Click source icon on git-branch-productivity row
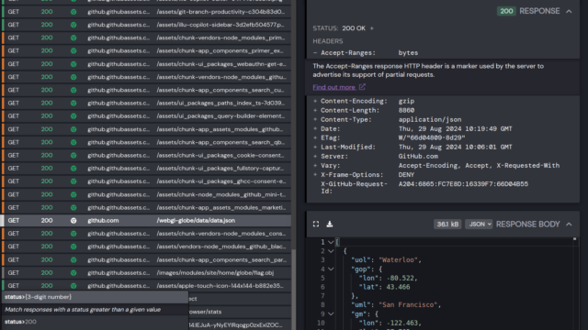The width and height of the screenshot is (588, 330). [73, 12]
